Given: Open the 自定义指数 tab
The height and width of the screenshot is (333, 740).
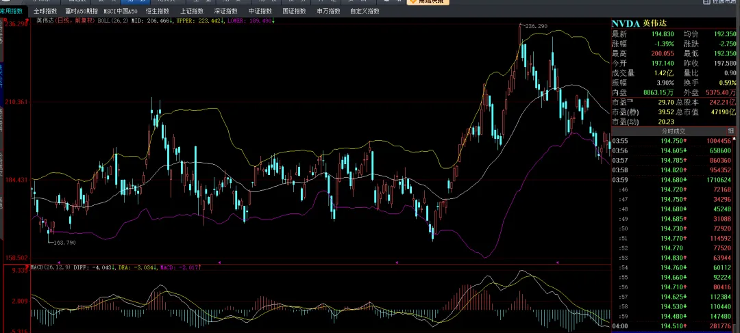Looking at the screenshot, I should click(x=365, y=11).
